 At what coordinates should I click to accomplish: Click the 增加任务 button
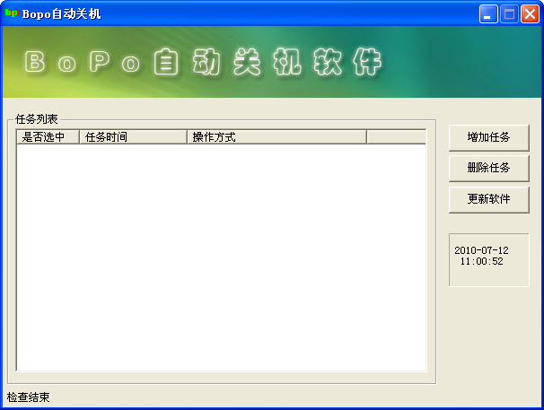click(x=488, y=137)
